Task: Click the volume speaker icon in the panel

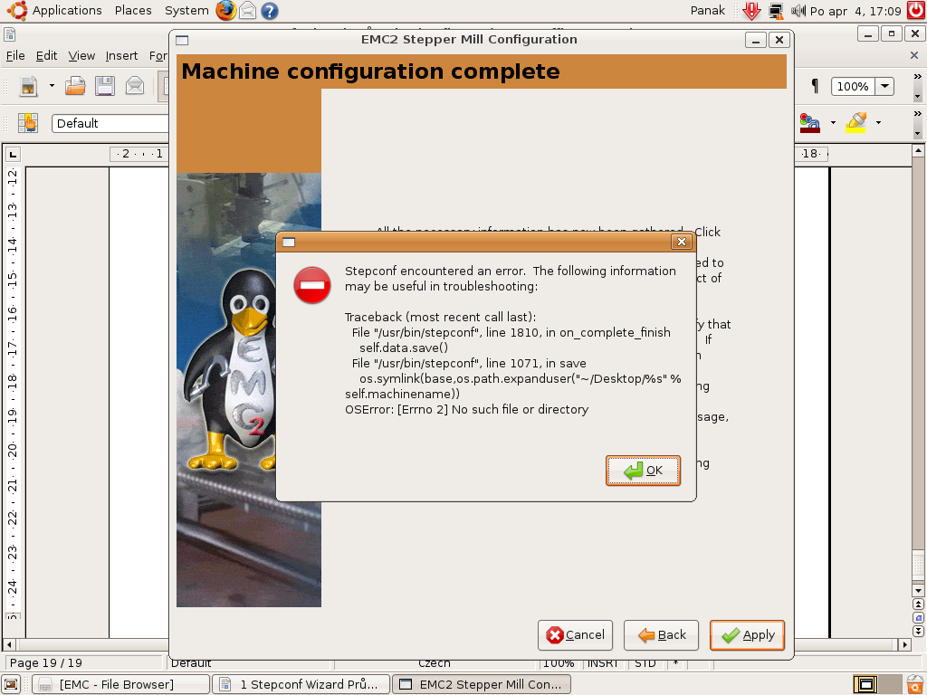Action: 798,11
